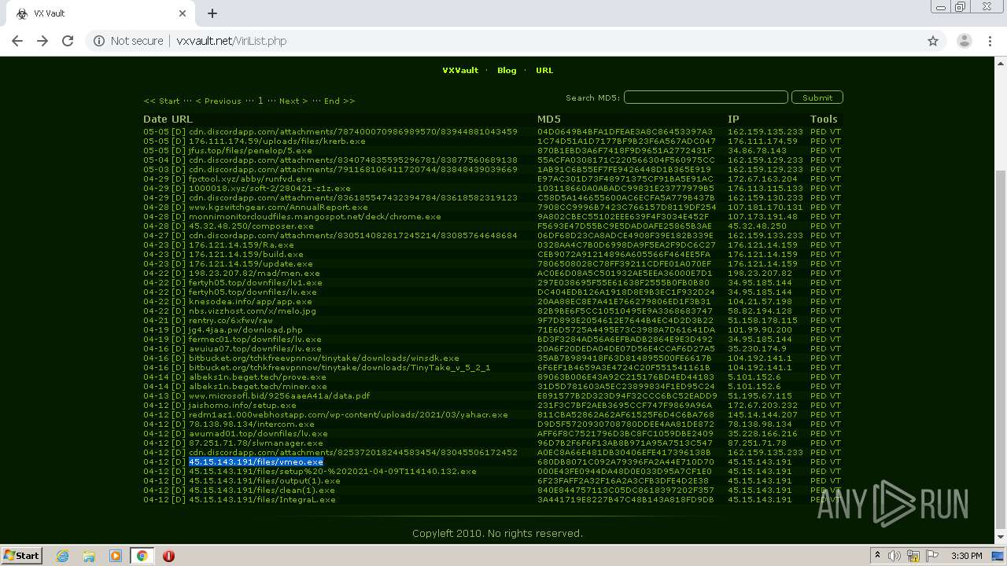Open the jfus.top/files/penelop/5.exe entry
This screenshot has width=1007, height=566.
[x=250, y=150]
